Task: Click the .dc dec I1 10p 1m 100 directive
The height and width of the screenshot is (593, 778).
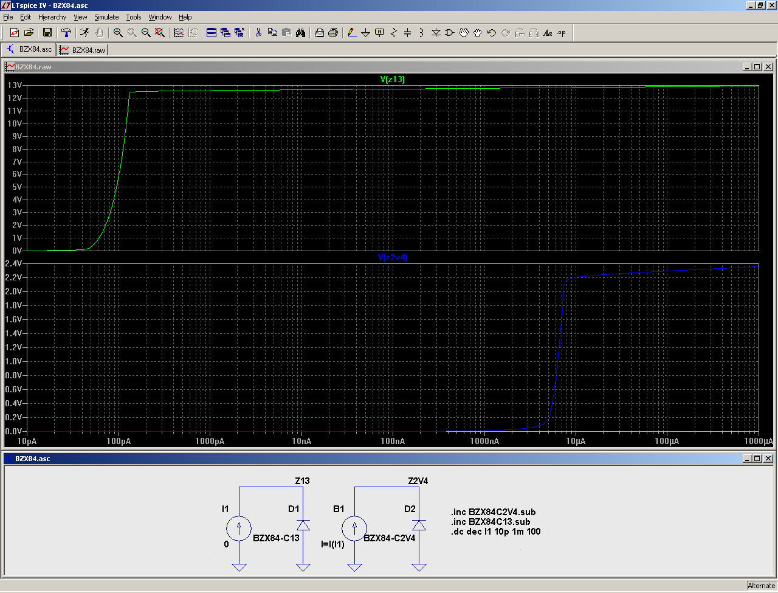Action: (x=496, y=532)
